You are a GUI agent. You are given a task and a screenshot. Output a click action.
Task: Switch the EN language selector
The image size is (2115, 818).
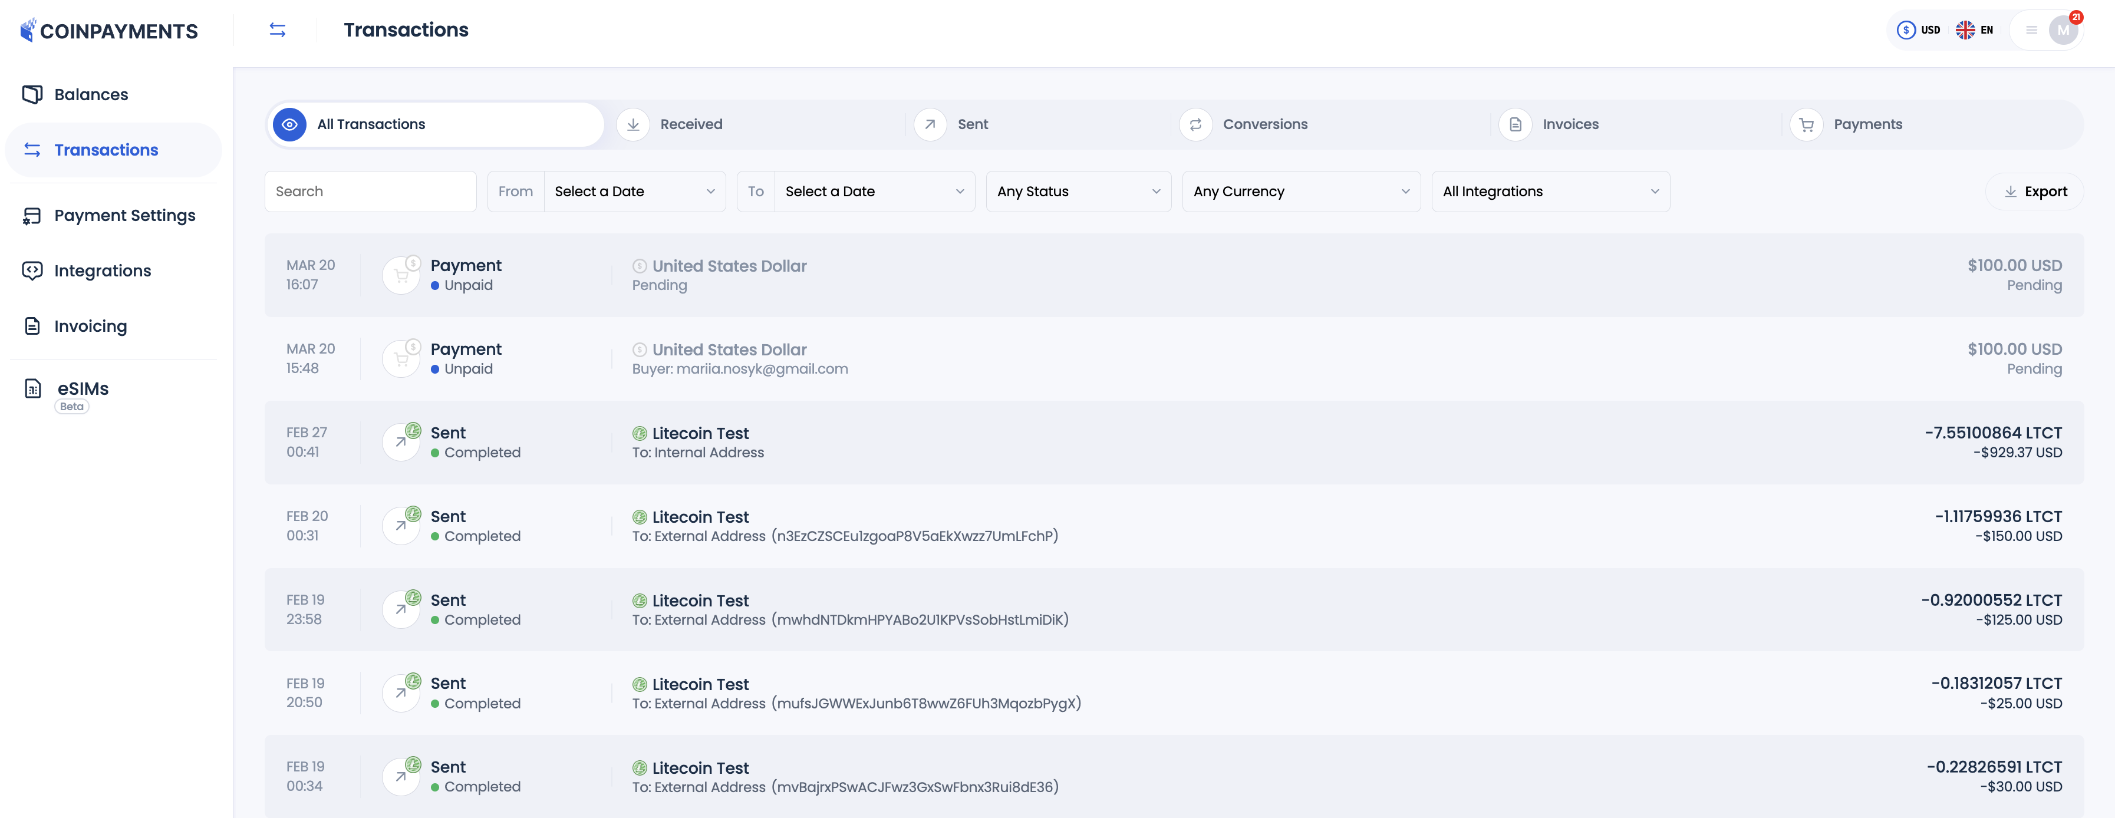tap(1975, 29)
